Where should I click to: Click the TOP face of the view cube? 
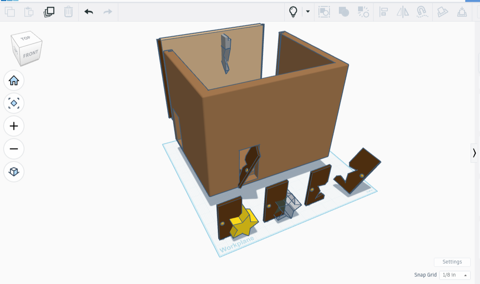click(x=26, y=38)
